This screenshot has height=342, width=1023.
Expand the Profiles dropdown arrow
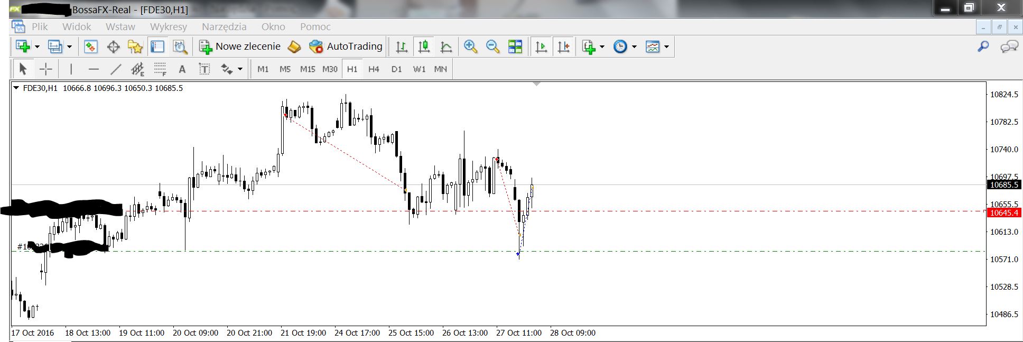coord(69,47)
